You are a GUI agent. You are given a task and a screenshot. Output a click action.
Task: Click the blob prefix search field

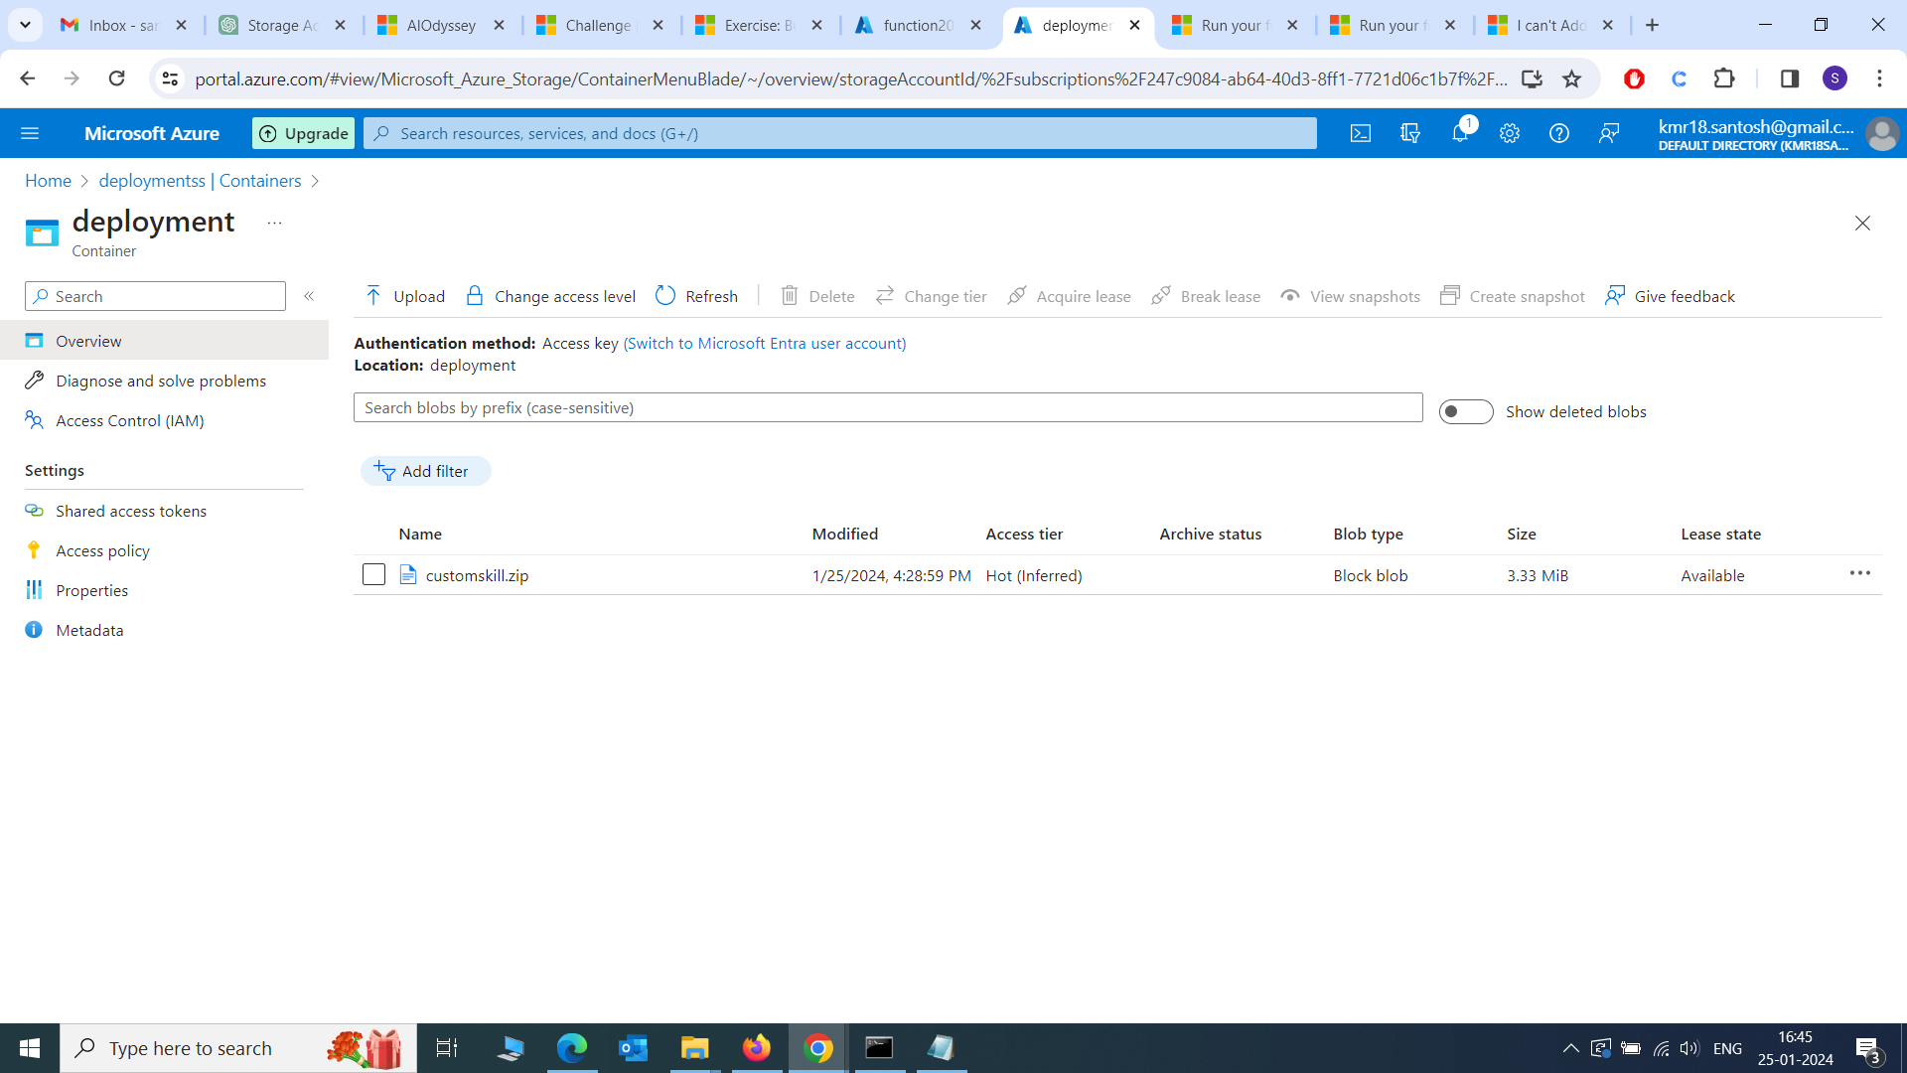(x=887, y=407)
